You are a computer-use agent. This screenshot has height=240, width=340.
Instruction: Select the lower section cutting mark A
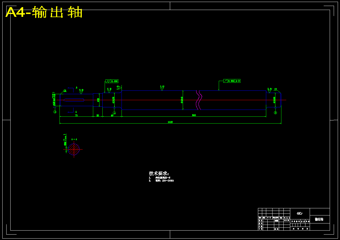[x=76, y=112]
